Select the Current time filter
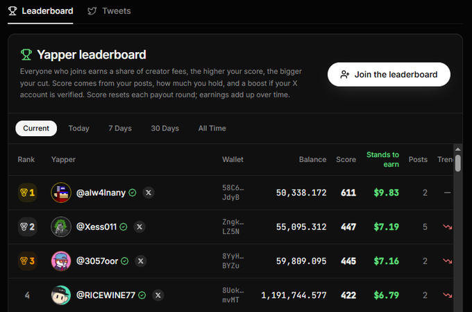Image resolution: width=472 pixels, height=312 pixels. point(36,129)
